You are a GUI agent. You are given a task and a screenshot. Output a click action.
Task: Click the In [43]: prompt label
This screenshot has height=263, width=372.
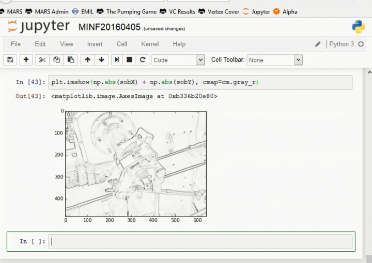click(30, 82)
